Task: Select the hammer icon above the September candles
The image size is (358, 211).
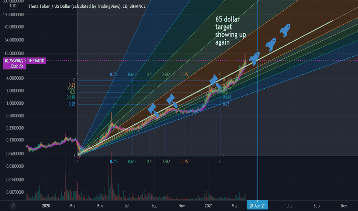Action: (153, 110)
